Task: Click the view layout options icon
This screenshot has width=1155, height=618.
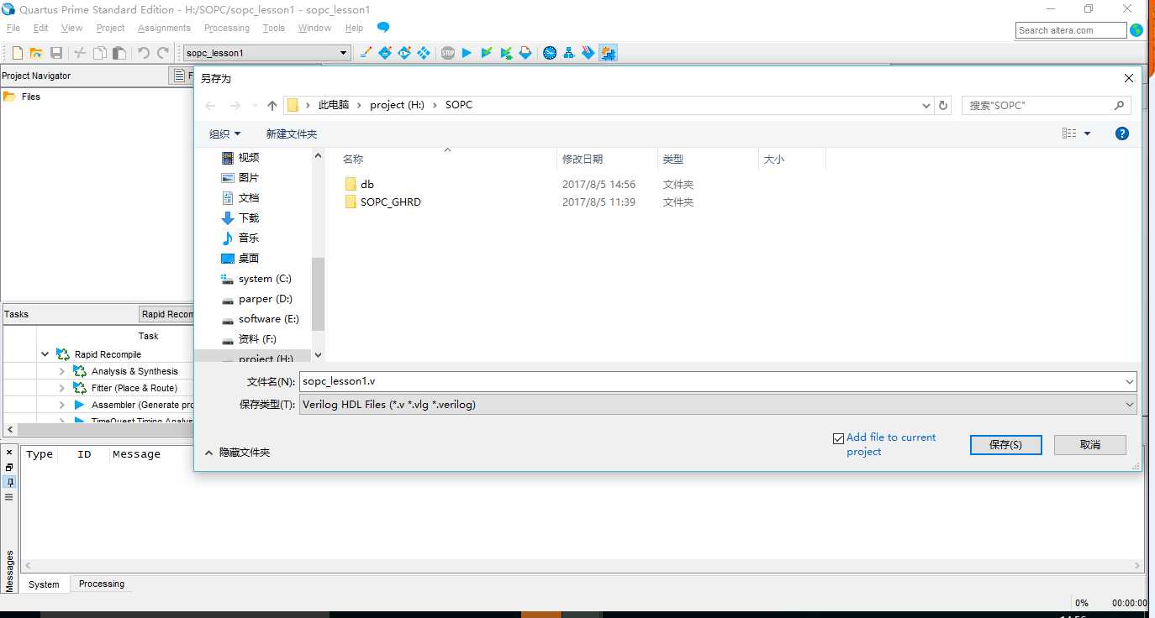Action: point(1069,134)
